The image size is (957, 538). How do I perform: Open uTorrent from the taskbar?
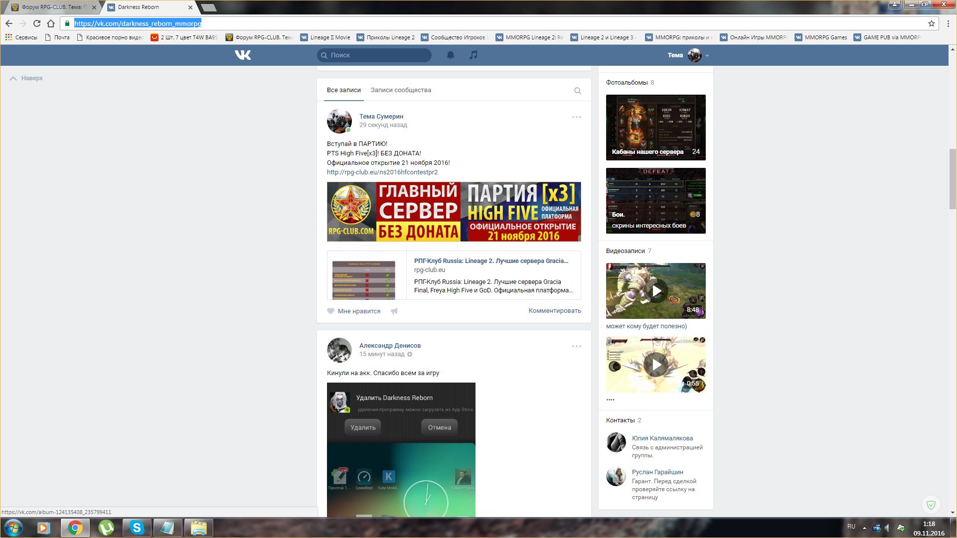[106, 528]
